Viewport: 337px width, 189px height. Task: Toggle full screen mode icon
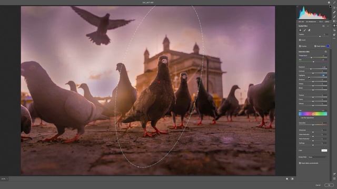pos(334,3)
